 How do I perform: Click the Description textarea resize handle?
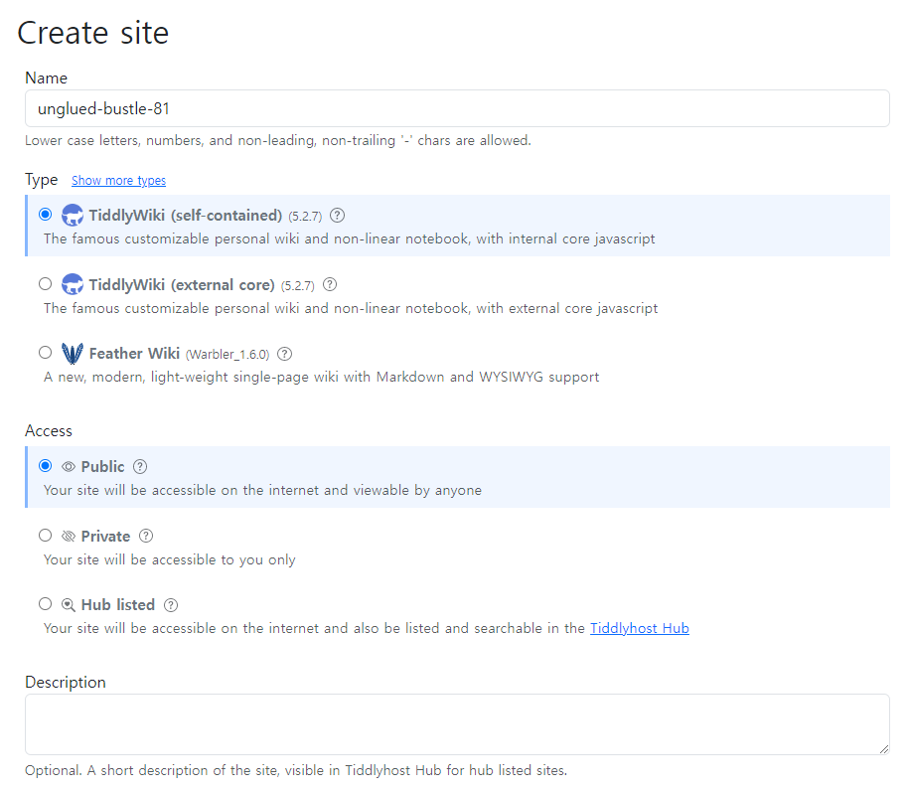884,749
